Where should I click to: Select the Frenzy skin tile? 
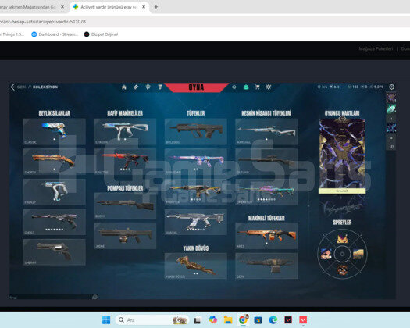pos(55,192)
